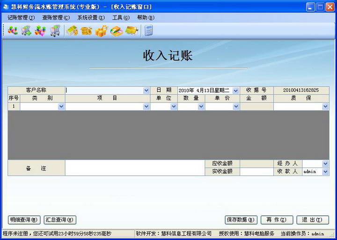Click the 再作(Z) button
Image resolution: width=337 pixels, height=240 pixels.
(277, 220)
